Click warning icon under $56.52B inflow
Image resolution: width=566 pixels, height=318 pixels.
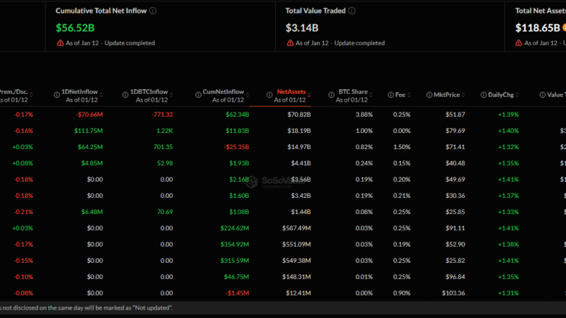point(59,43)
